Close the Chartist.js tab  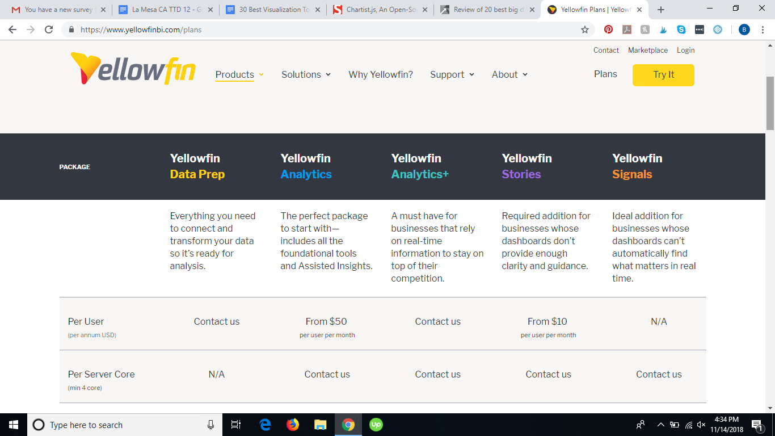pos(424,10)
